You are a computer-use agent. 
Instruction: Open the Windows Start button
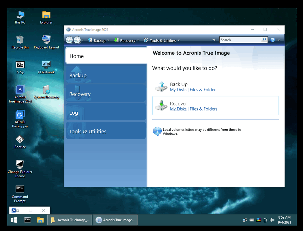tap(14, 220)
